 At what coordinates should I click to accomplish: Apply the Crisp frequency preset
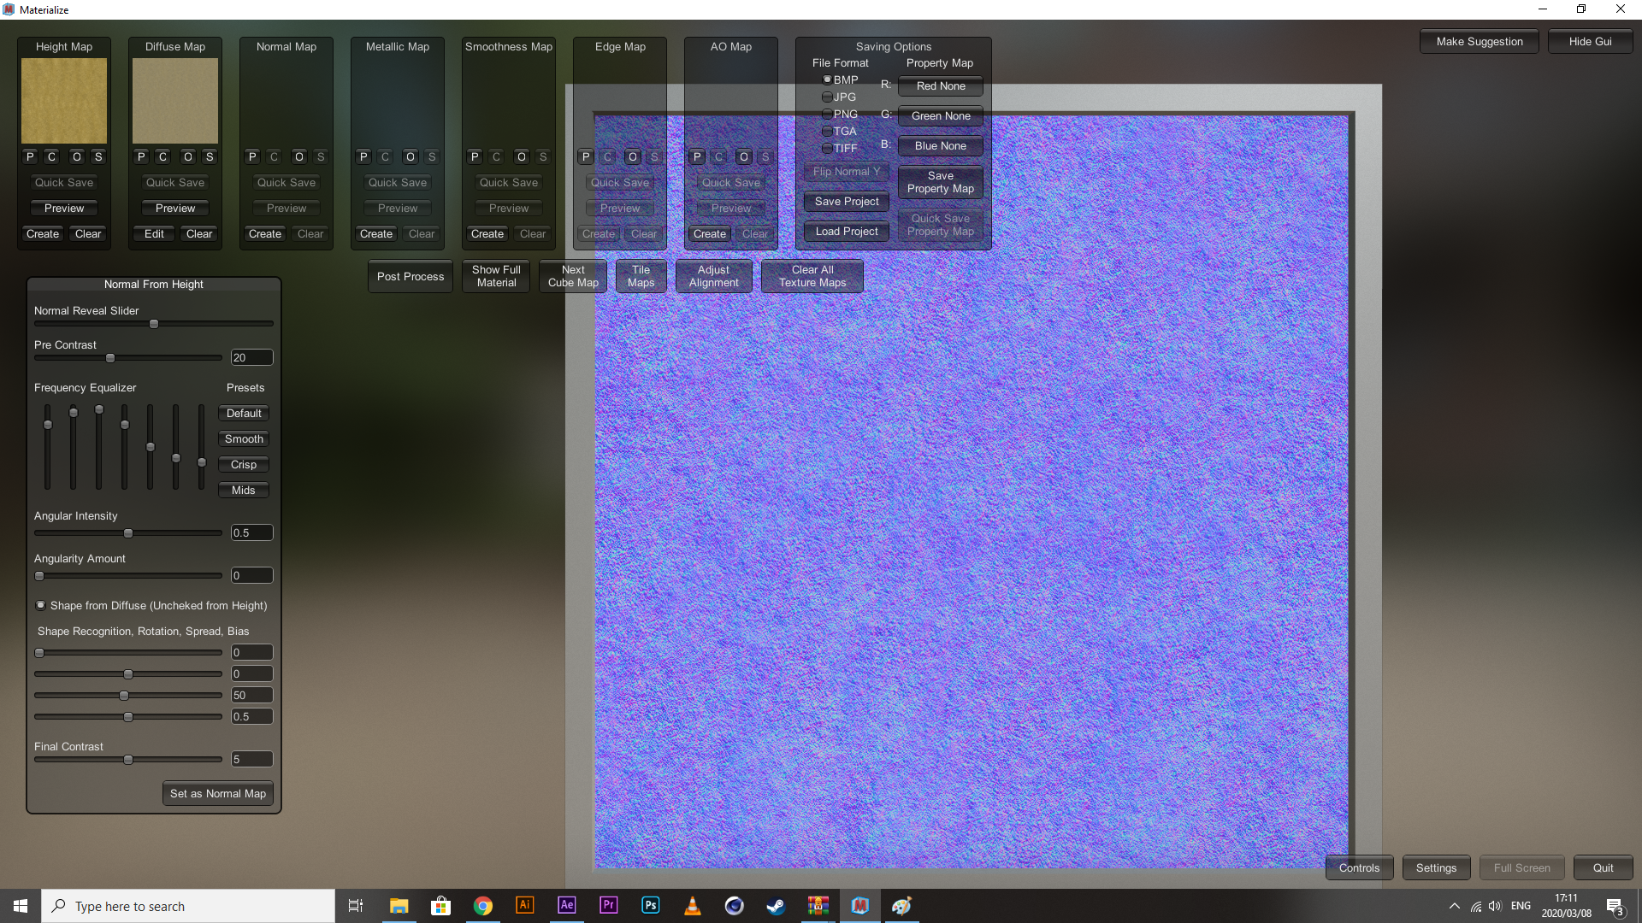pyautogui.click(x=244, y=464)
